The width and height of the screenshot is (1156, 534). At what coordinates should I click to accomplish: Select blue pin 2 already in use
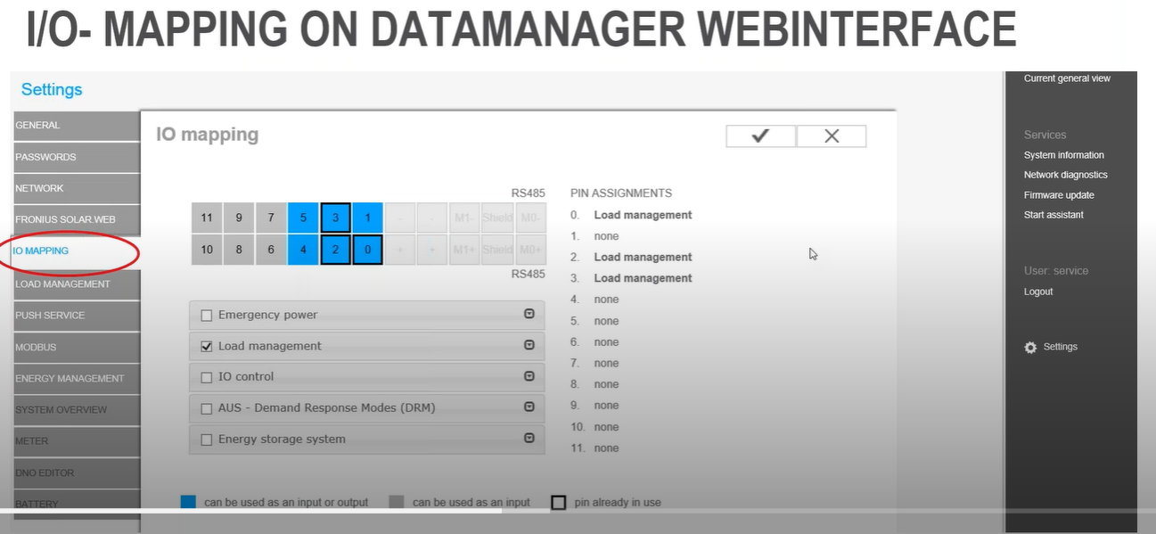[x=335, y=250]
